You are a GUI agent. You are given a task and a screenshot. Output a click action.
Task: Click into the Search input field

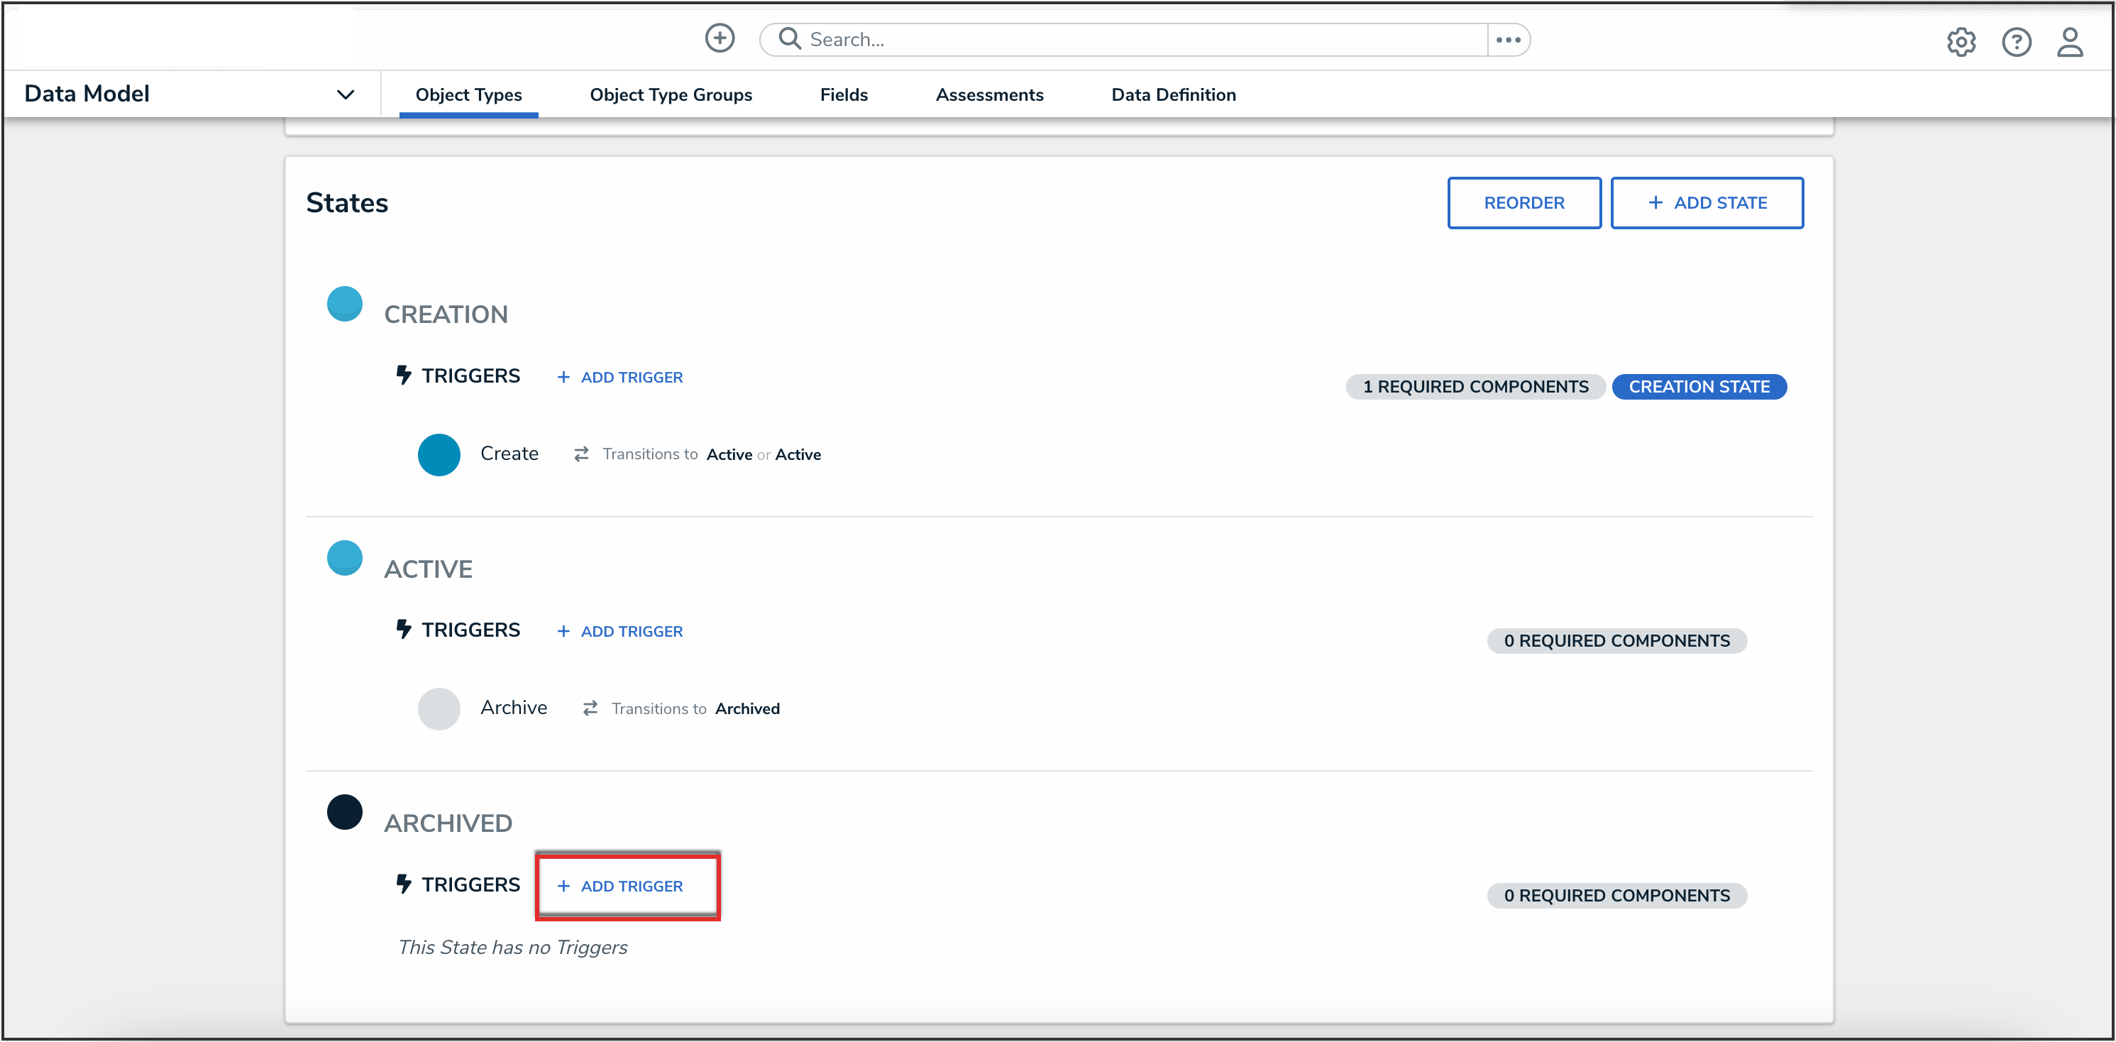1142,40
